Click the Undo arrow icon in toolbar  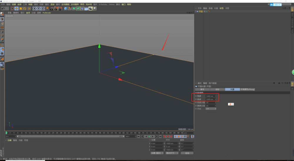pyautogui.click(x=3, y=8)
